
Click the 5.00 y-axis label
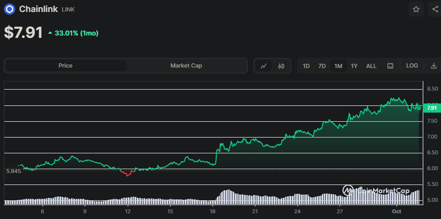tap(432, 200)
